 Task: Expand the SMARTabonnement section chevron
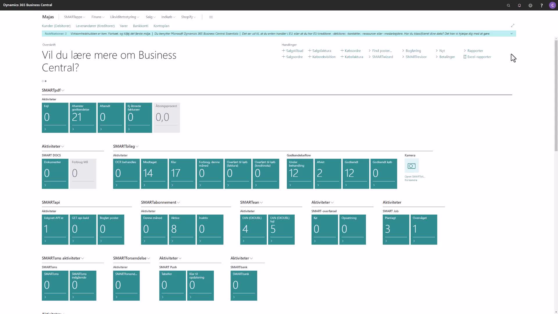(x=178, y=203)
